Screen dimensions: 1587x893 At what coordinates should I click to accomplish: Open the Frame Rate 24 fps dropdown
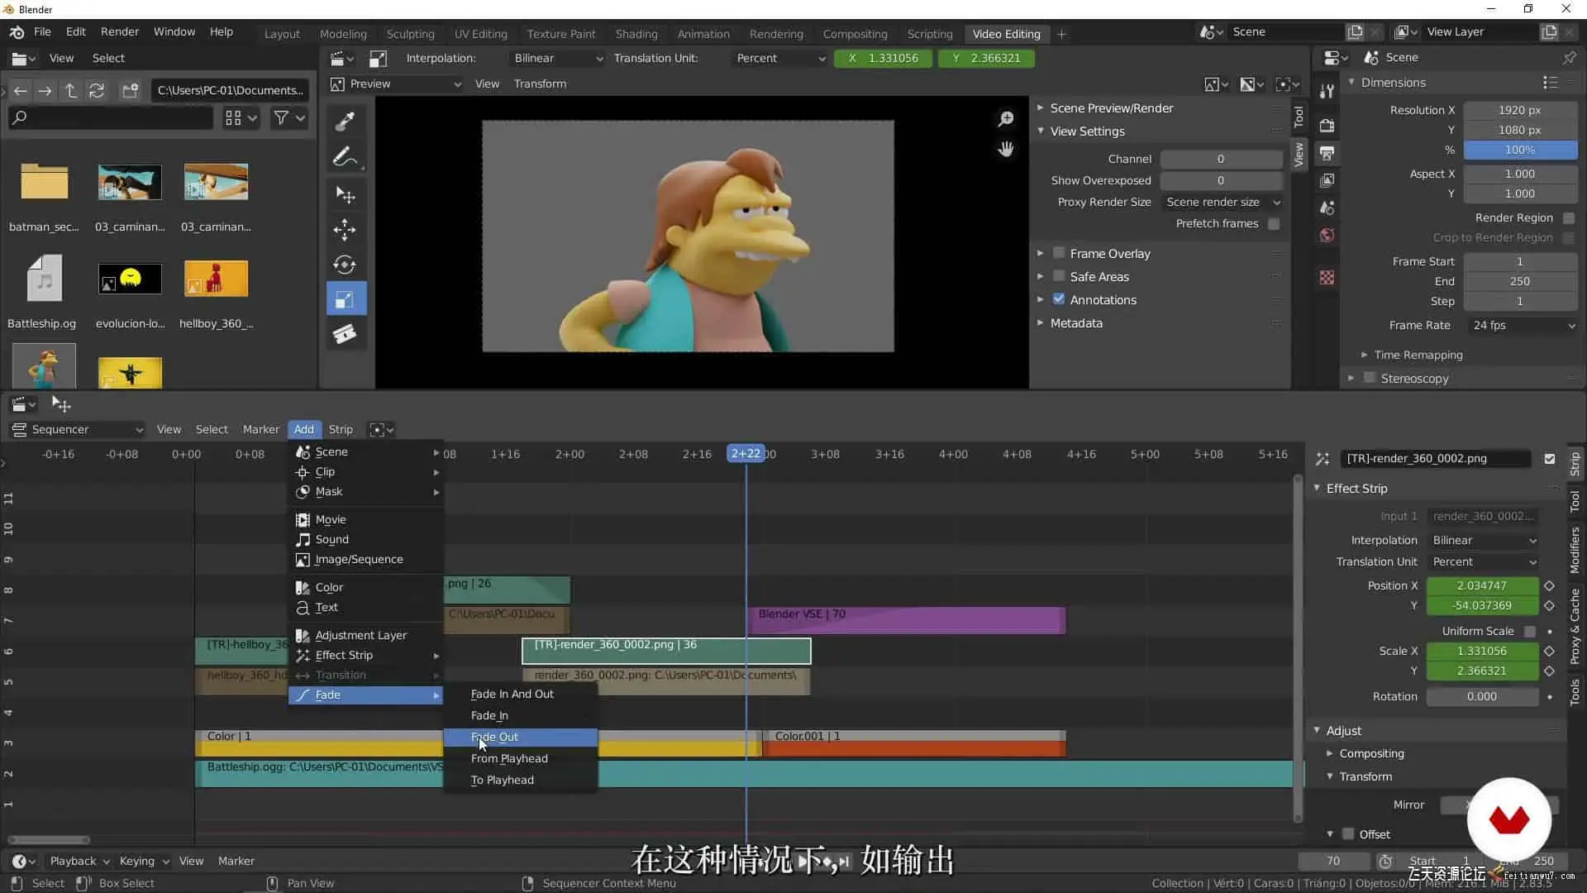point(1523,325)
